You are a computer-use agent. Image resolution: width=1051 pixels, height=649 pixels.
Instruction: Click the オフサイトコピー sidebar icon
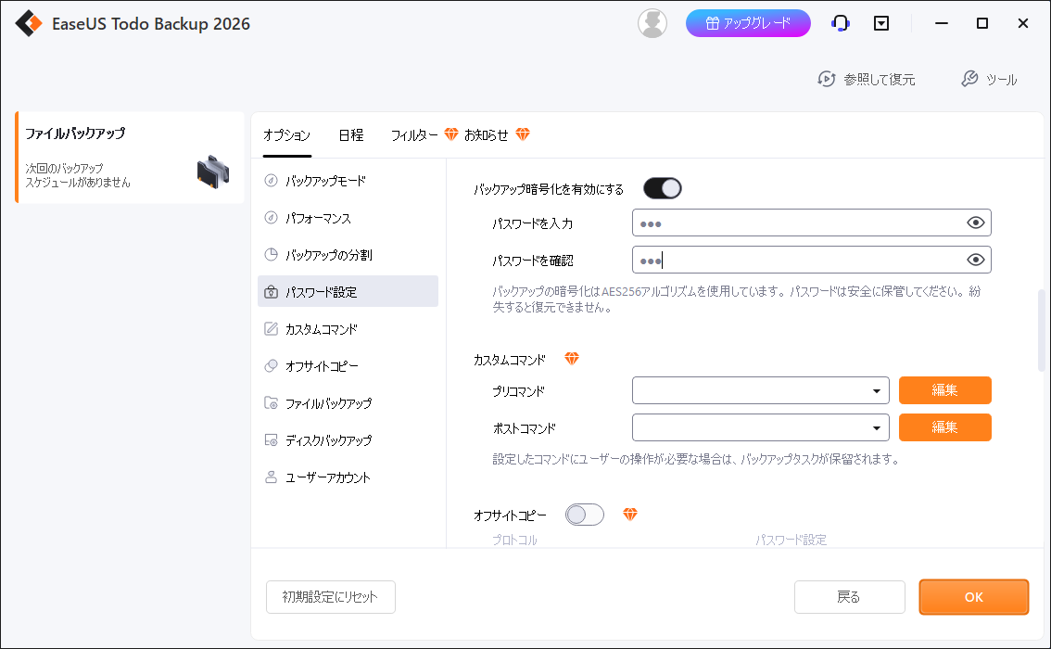(x=271, y=365)
